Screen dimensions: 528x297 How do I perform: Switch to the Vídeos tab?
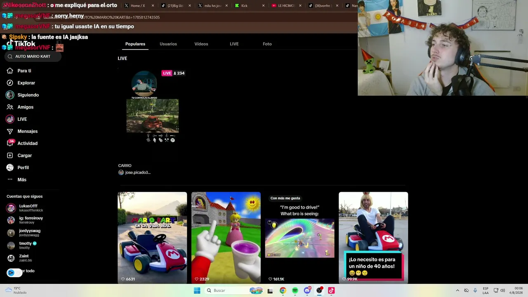[201, 44]
